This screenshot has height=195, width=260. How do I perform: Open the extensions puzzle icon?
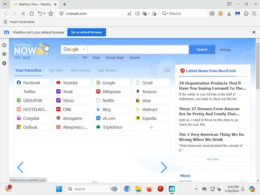246,14
